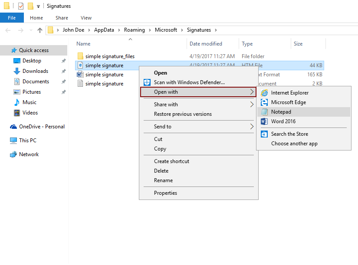Switch to the Share ribbon tab
The height and width of the screenshot is (265, 358).
(62, 18)
